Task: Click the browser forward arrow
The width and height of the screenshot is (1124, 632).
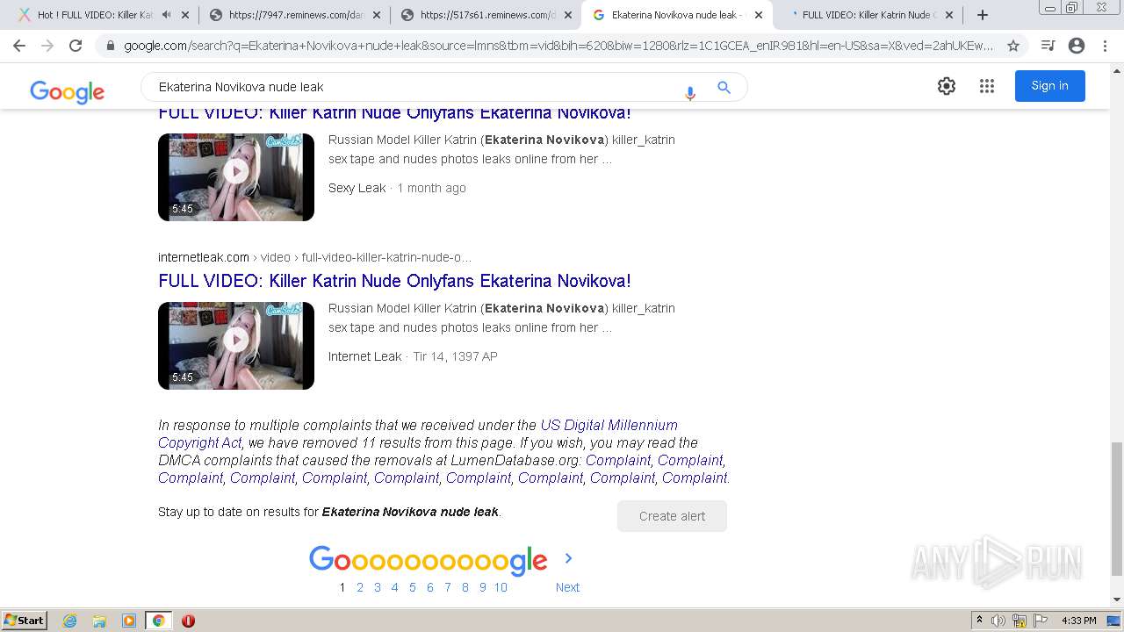Action: tap(47, 46)
